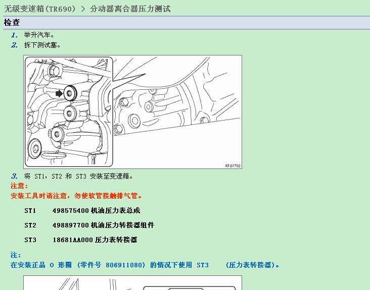Viewport: 370px width, 290px height.
Task: Click warning text 勿使软管接触排气管
Action: [108, 196]
